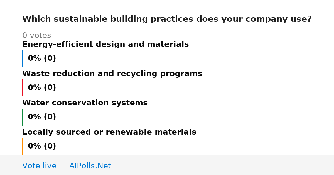Click the 0% figure for Waste reduction
334x175 pixels.
[x=35, y=88]
